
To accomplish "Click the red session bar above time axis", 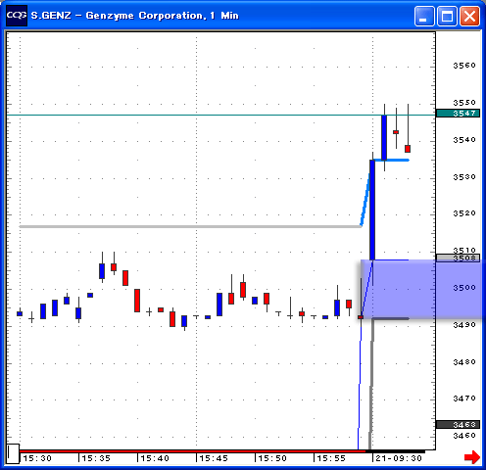I will click(193, 451).
